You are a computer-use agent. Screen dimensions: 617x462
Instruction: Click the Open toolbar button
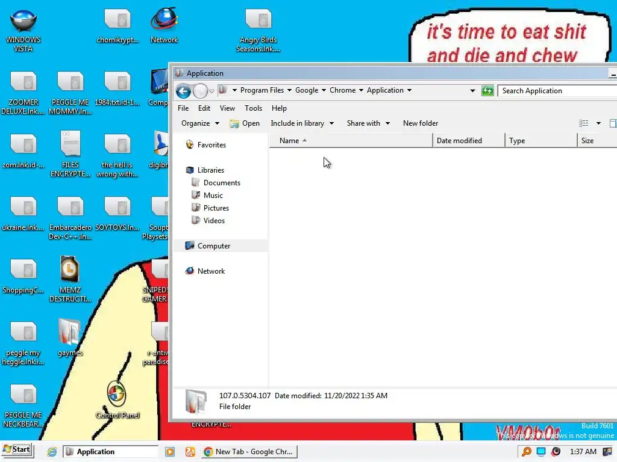[x=245, y=123]
